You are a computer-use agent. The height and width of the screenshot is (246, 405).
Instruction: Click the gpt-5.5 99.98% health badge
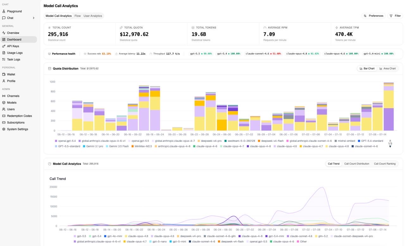pos(201,54)
